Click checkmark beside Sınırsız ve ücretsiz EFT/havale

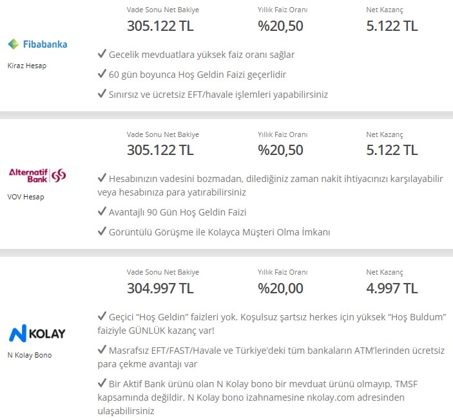coord(102,93)
